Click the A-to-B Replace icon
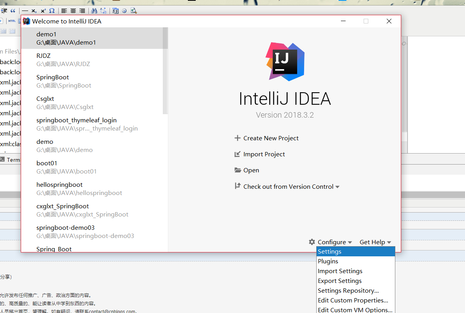 tap(103, 11)
